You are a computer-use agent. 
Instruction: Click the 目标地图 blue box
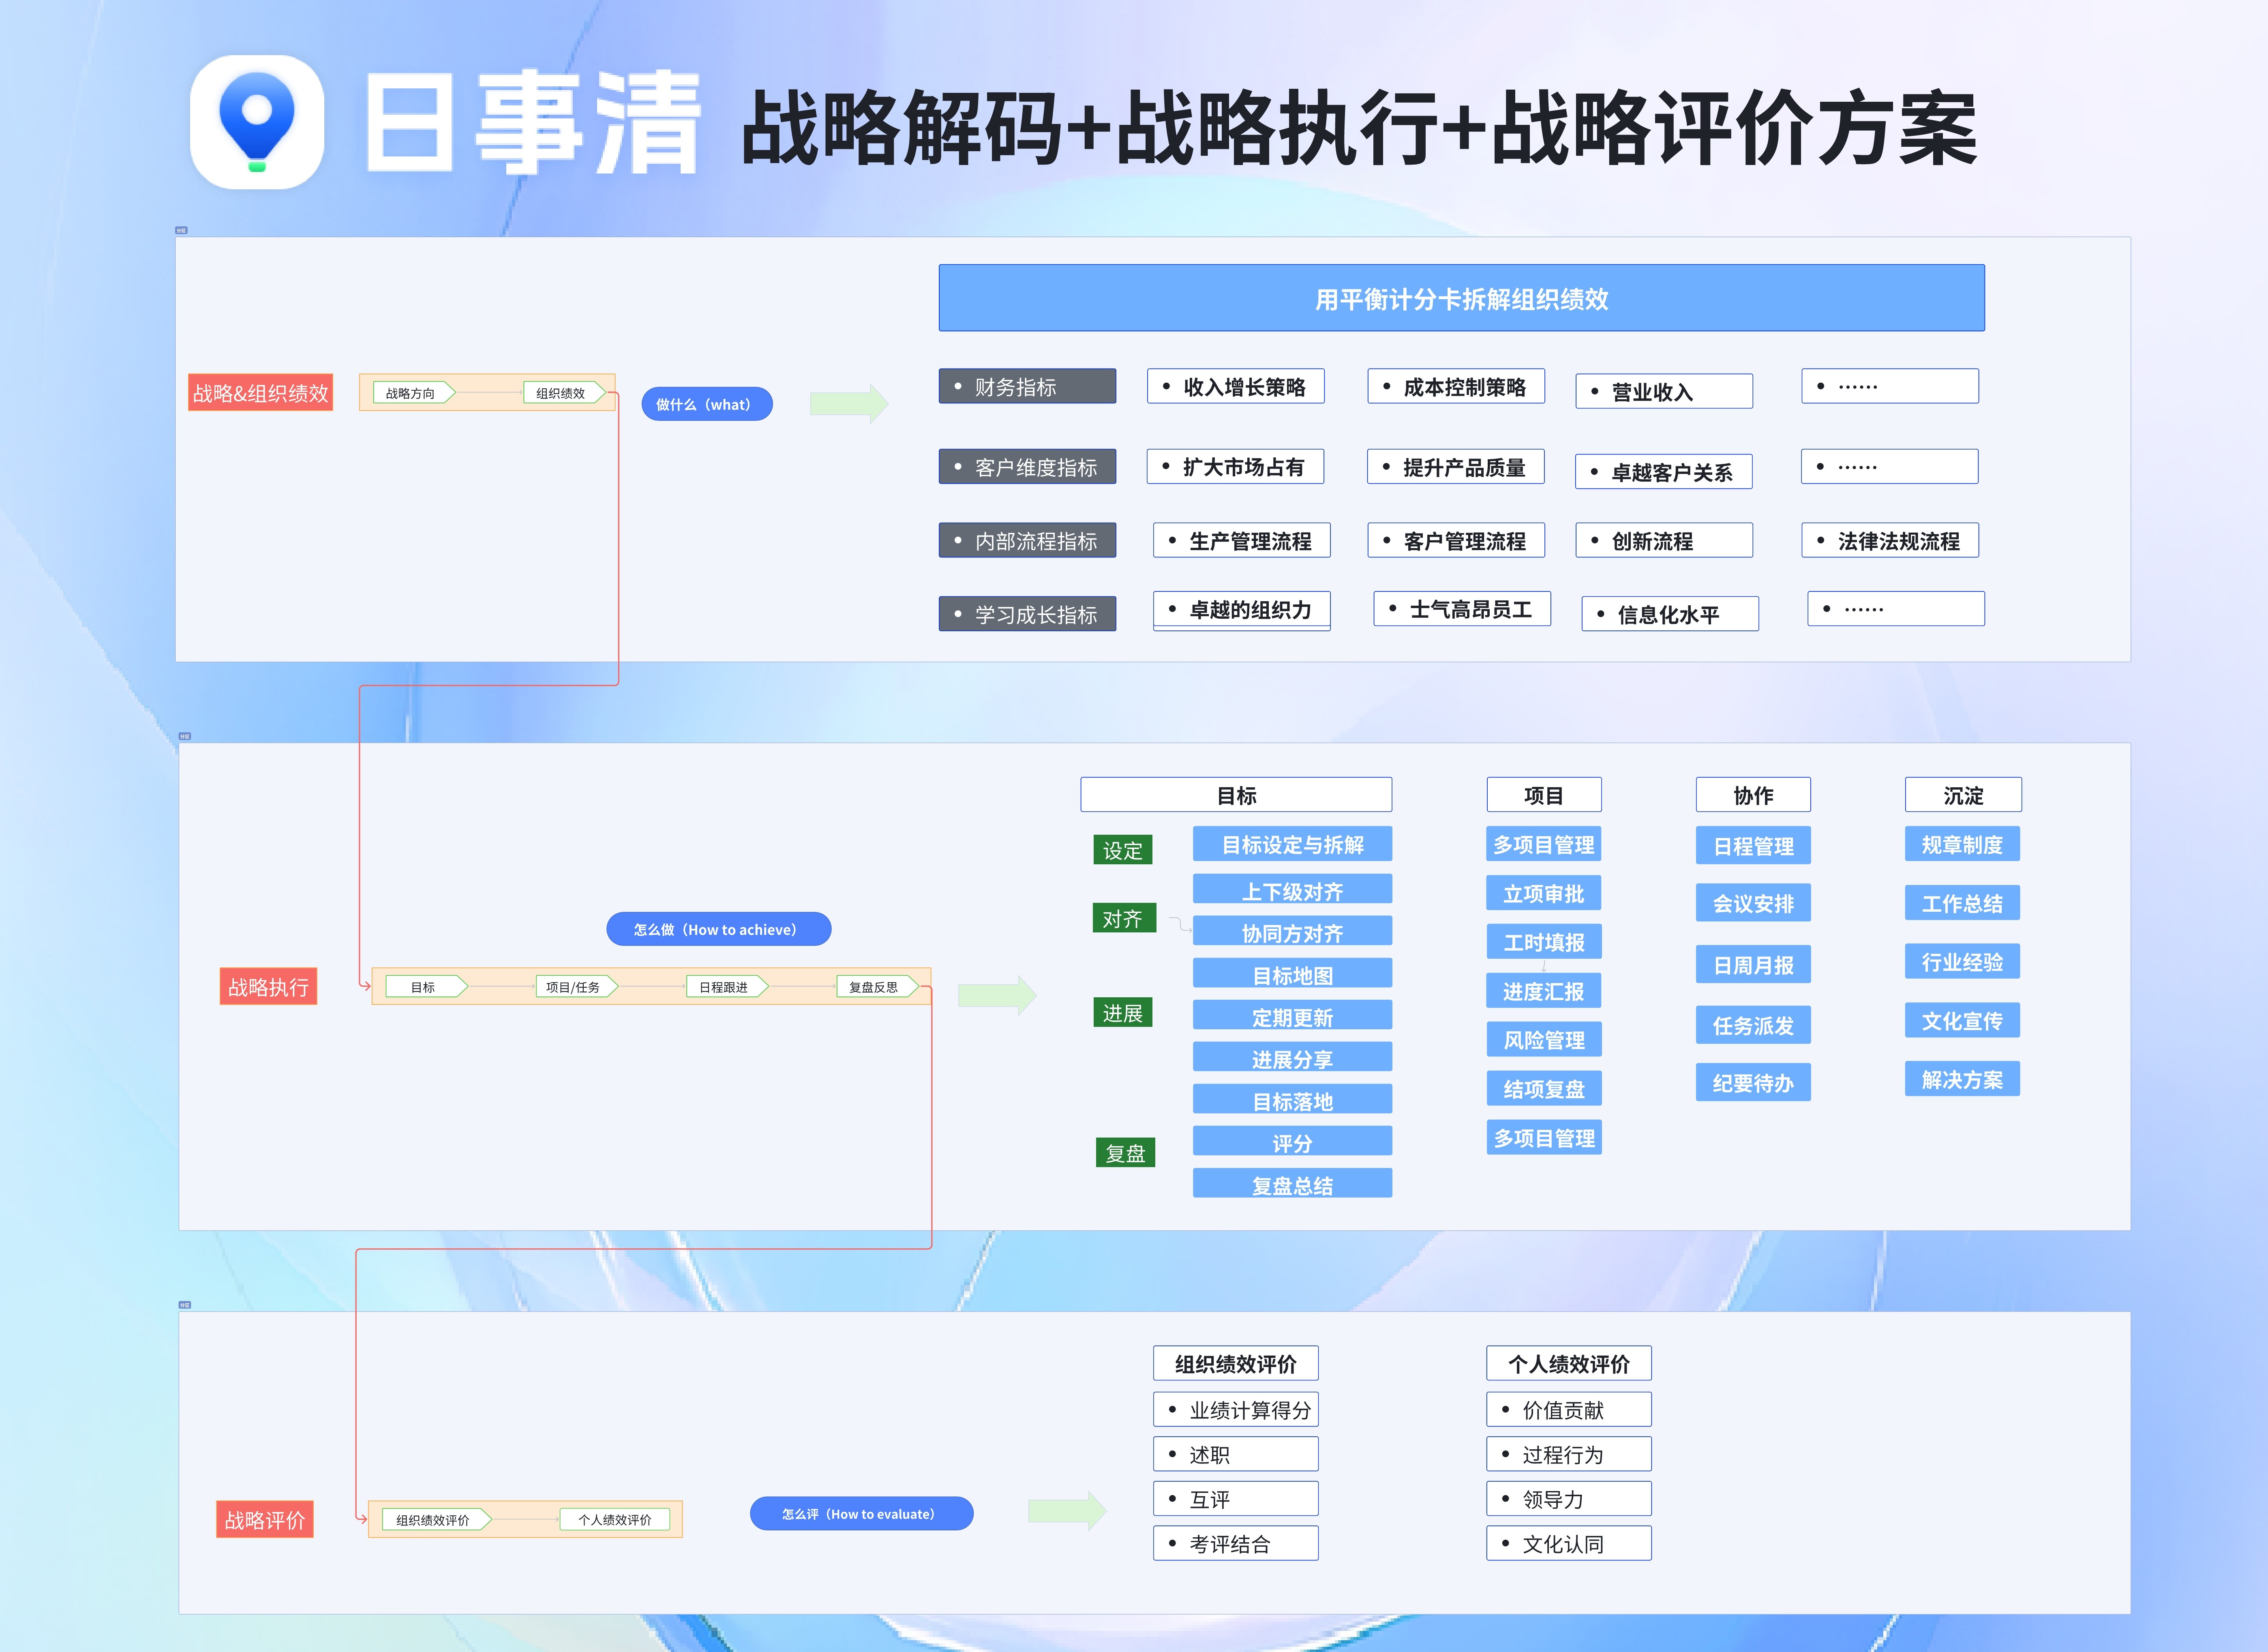(x=1292, y=973)
